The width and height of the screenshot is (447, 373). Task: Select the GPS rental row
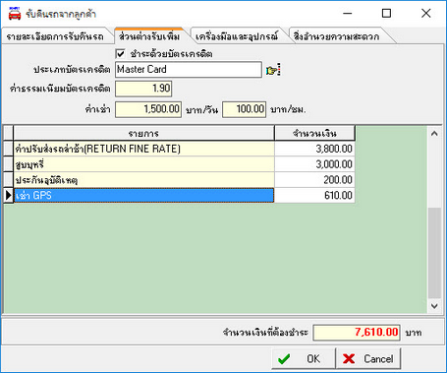pyautogui.click(x=143, y=196)
